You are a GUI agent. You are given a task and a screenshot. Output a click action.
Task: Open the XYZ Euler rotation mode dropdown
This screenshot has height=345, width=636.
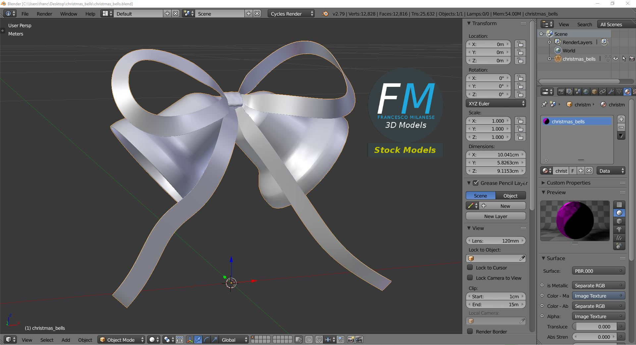coord(496,103)
